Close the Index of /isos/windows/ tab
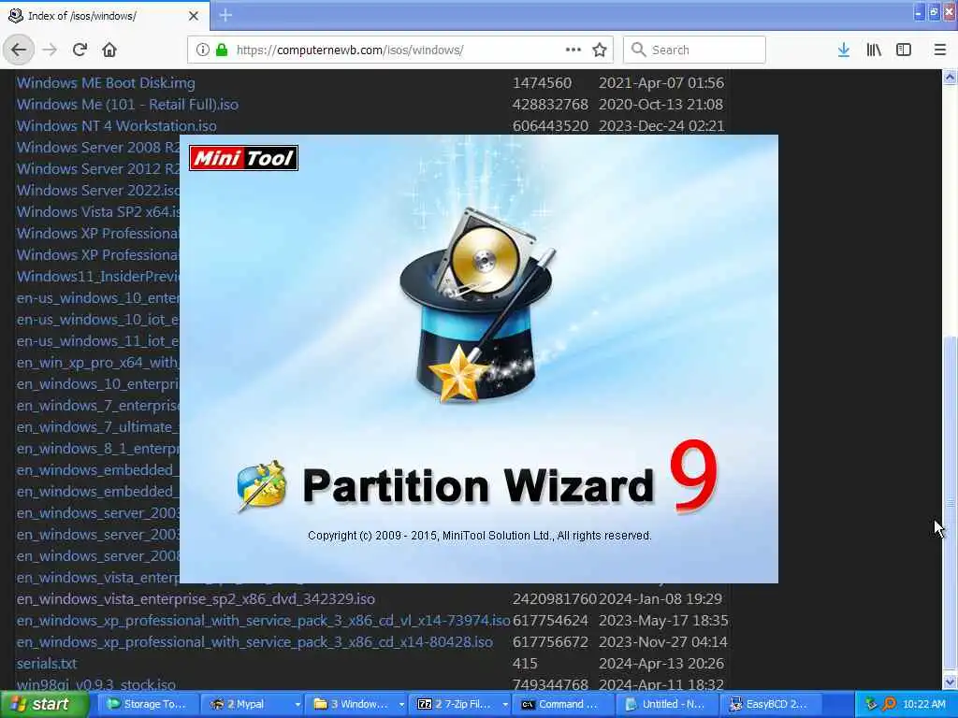Viewport: 958px width, 718px height. 193,16
